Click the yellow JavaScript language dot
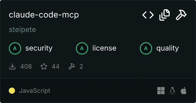Image resolution: width=196 pixels, height=103 pixels. pyautogui.click(x=12, y=91)
